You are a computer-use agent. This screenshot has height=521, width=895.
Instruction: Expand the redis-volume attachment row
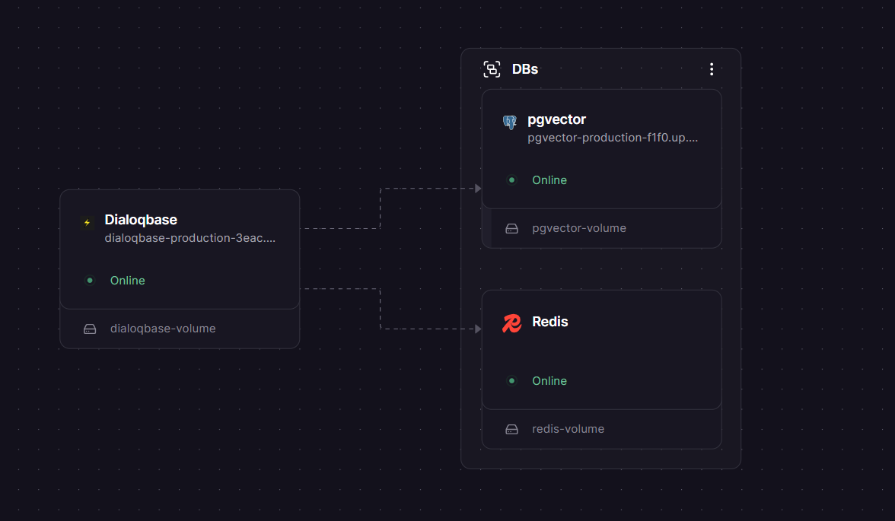coord(568,428)
